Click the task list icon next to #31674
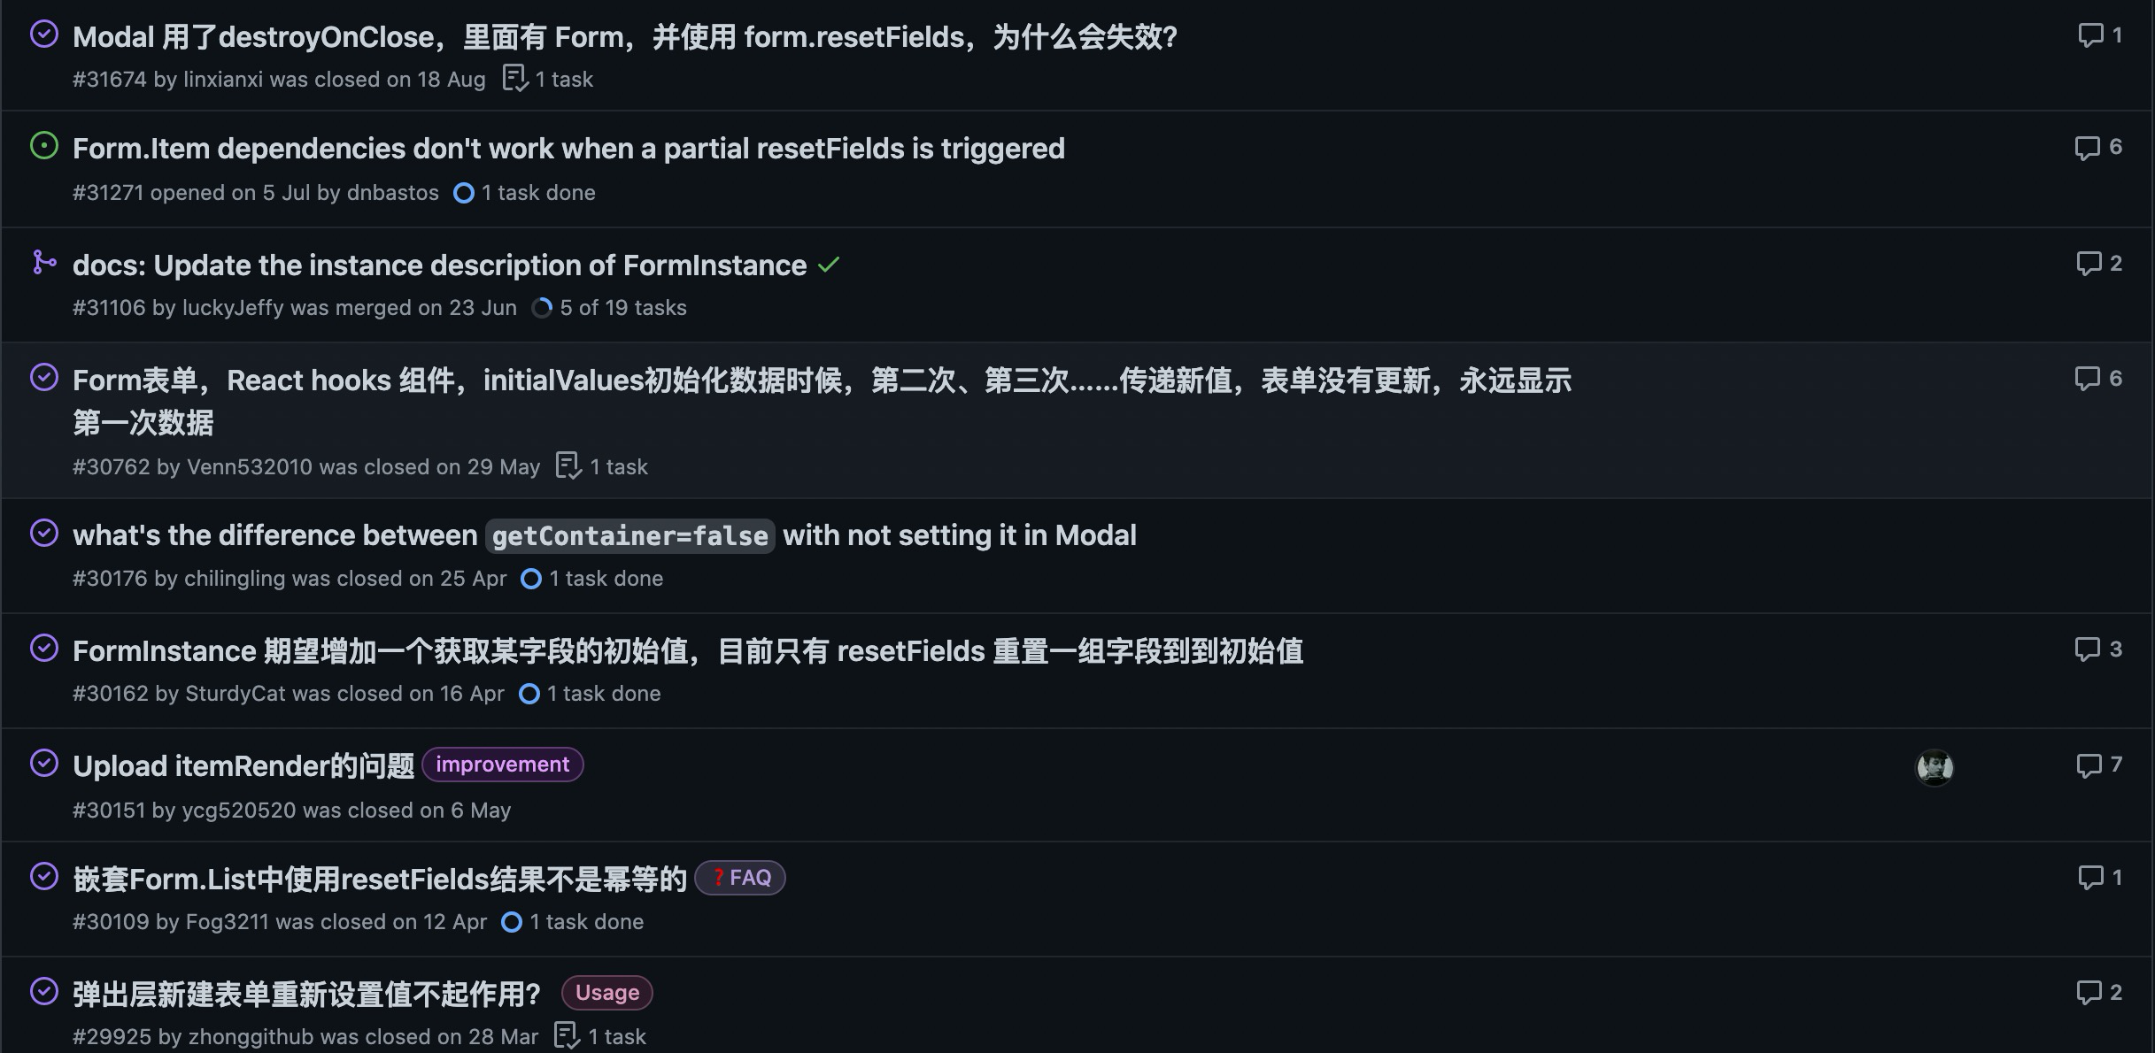Viewport: 2155px width, 1053px height. pos(515,79)
